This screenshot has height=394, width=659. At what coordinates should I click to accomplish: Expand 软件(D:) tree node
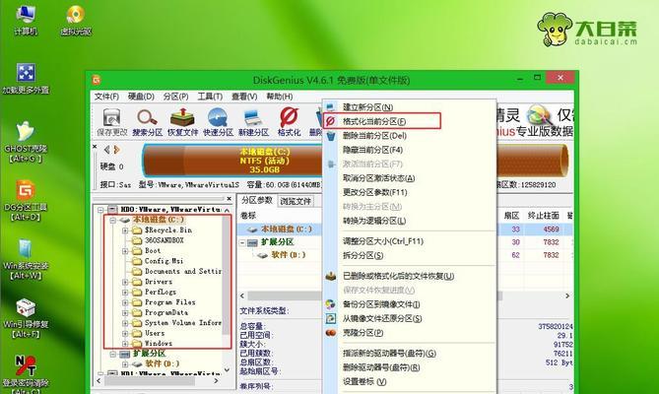125,363
